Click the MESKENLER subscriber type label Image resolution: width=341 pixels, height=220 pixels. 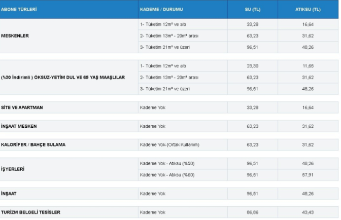pos(16,36)
